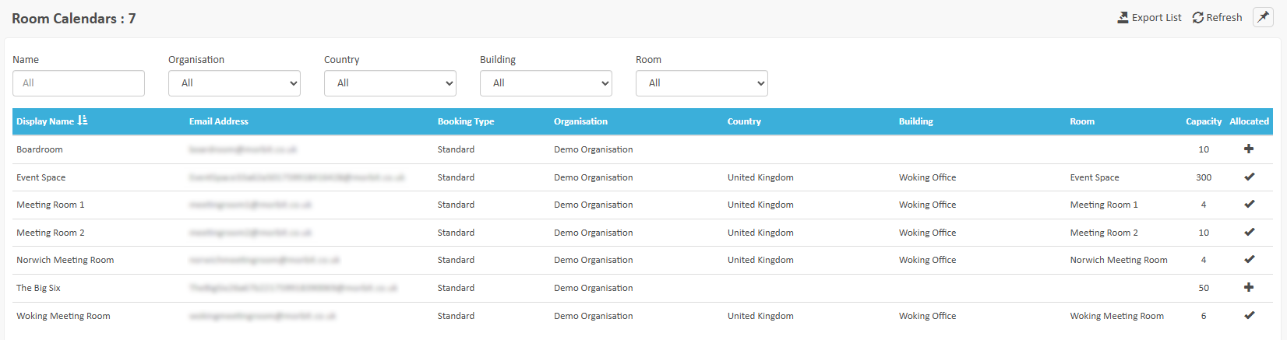Click the pin icon button

(x=1263, y=17)
